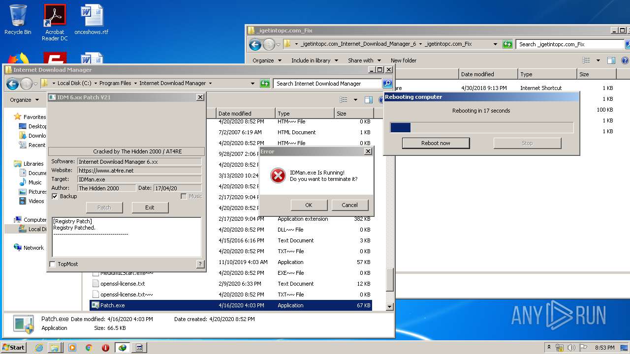This screenshot has width=630, height=354.
Task: Open the Organize dropdown in _igetintopc.com_Fix window
Action: click(x=267, y=60)
